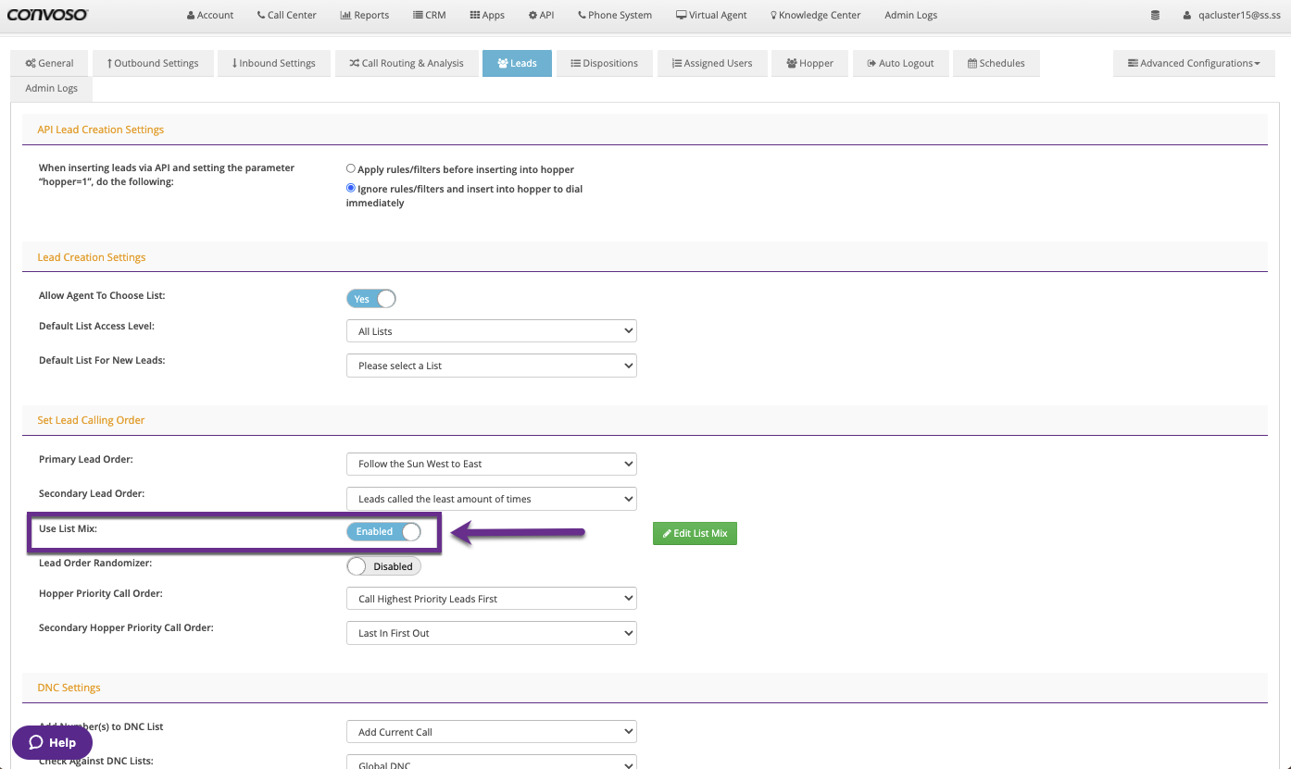Open Admin Logs in the top navigation
Image resolution: width=1291 pixels, height=769 pixels.
pyautogui.click(x=910, y=15)
